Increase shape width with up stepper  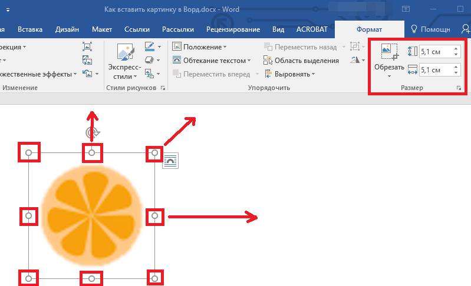pyautogui.click(x=456, y=67)
